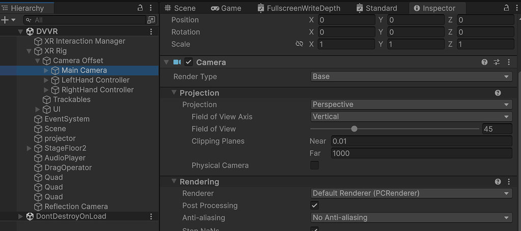Open the Camera component kebab menu

coord(509,62)
